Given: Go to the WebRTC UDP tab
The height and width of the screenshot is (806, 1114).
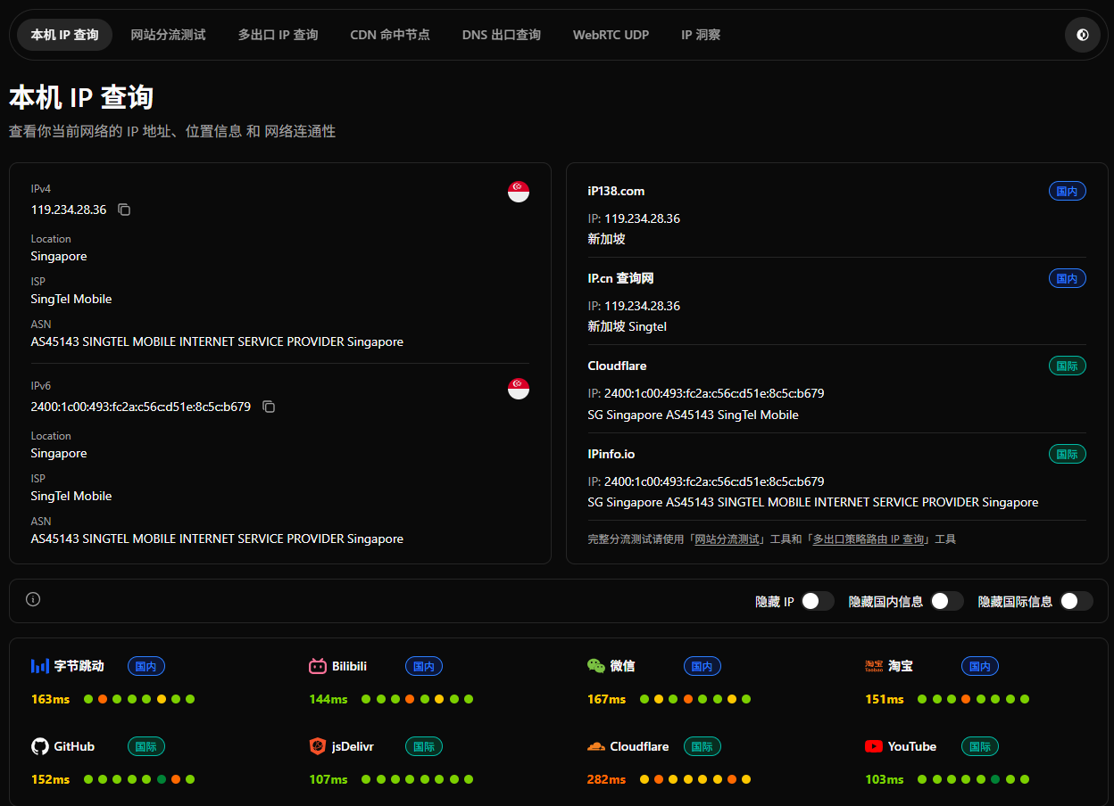Looking at the screenshot, I should (611, 35).
